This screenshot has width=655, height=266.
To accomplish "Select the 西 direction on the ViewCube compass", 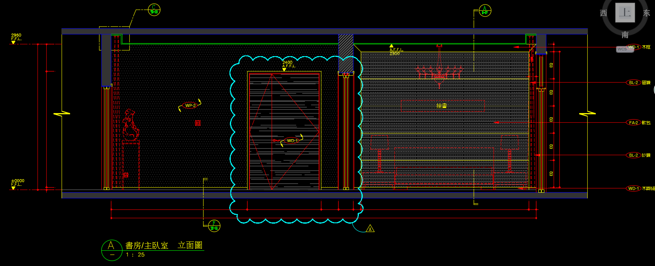I will (x=603, y=13).
